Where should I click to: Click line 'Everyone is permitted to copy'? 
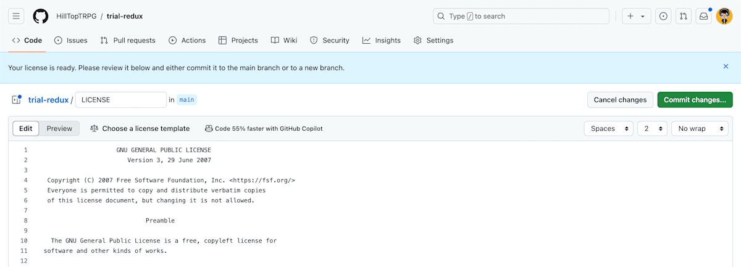(156, 191)
